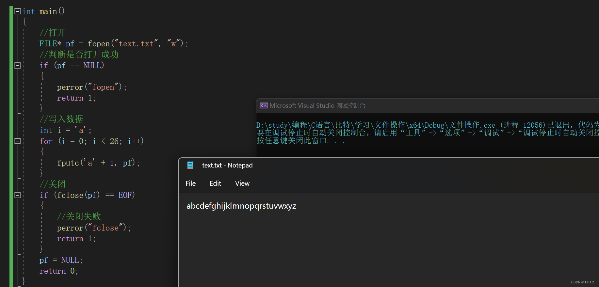
Task: Click the alphabet text in Notepad
Action: [x=241, y=206]
